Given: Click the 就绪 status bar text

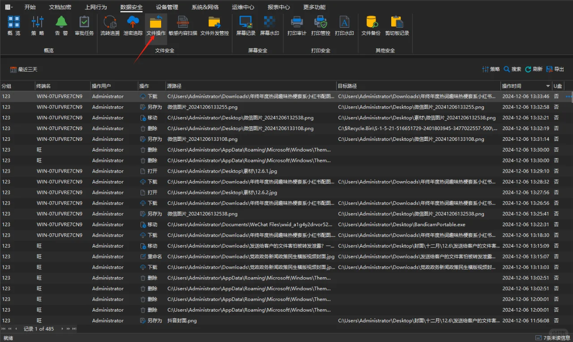Looking at the screenshot, I should tap(8, 338).
